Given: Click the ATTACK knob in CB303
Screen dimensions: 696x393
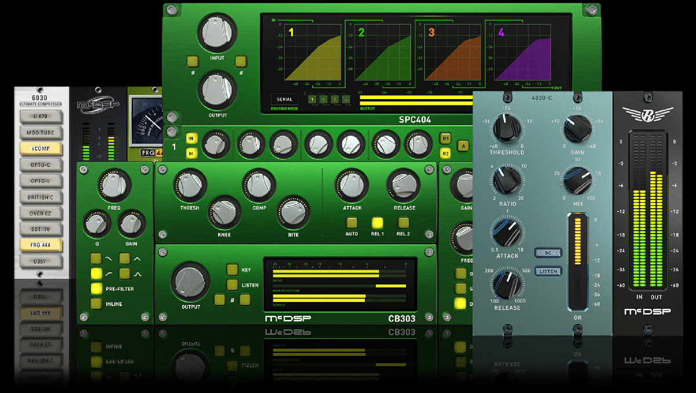Looking at the screenshot, I should point(352,186).
